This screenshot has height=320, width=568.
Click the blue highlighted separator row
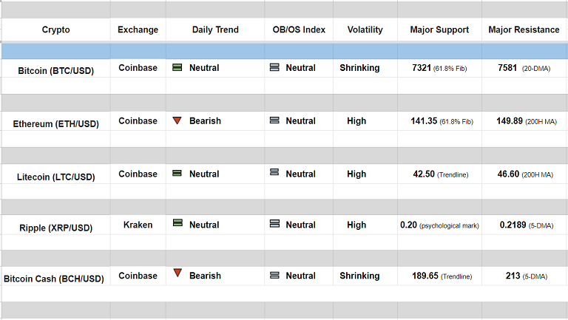(x=284, y=51)
